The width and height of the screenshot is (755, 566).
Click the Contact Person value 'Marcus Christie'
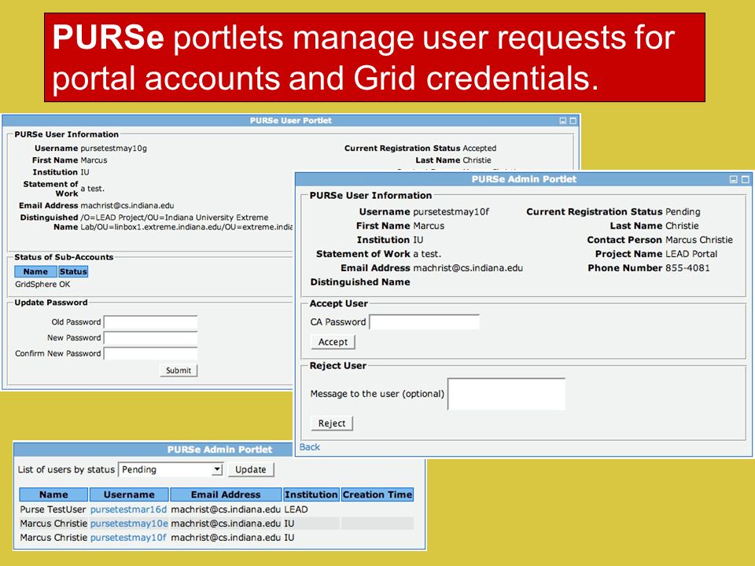(699, 240)
